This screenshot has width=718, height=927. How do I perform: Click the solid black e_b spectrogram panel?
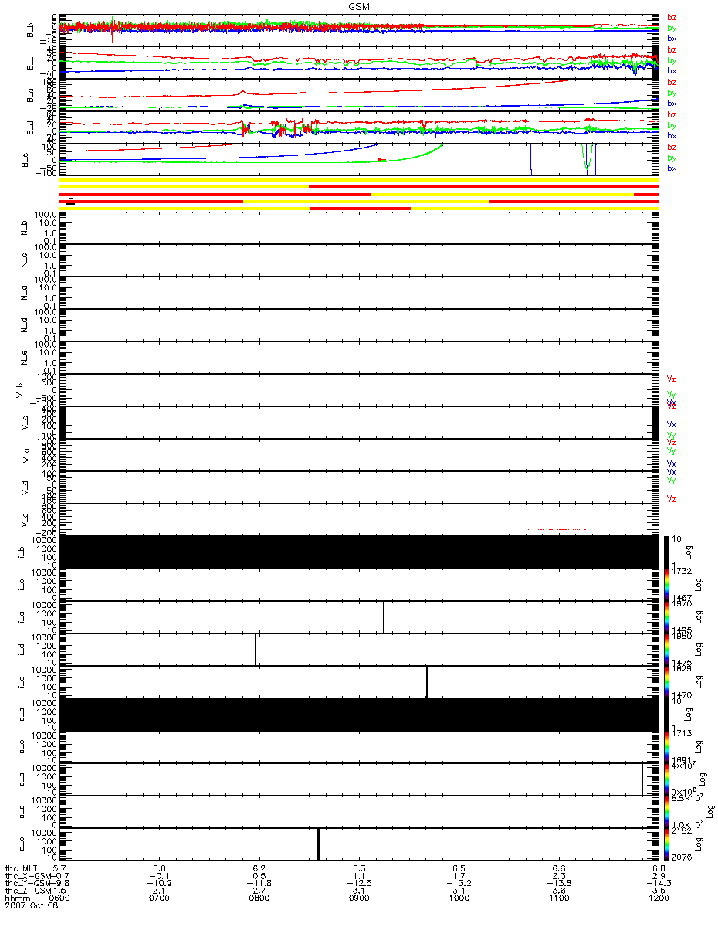point(358,714)
